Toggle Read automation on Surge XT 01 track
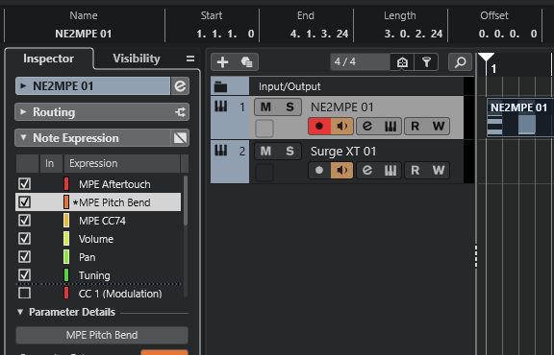The image size is (554, 355). (x=415, y=170)
